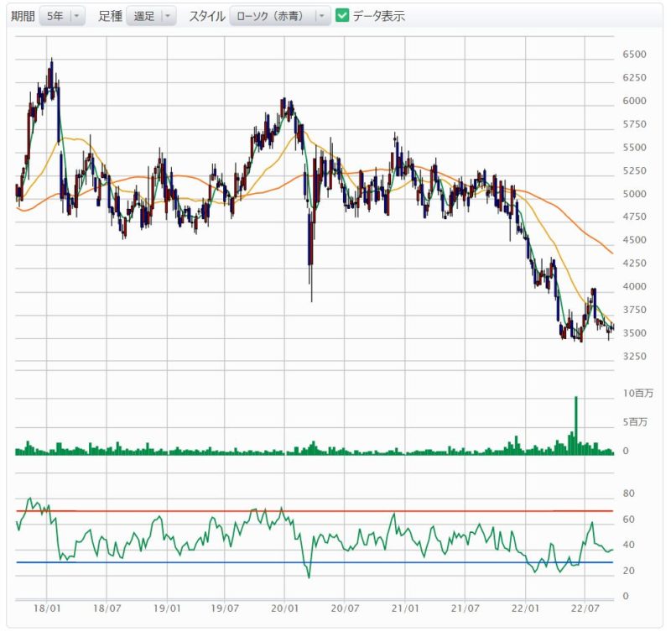The width and height of the screenshot is (671, 637).
Task: Open the 足種 dropdown showing 週足
Action: 150,16
